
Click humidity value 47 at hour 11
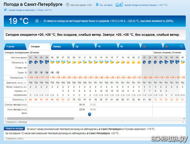pos(85,100)
